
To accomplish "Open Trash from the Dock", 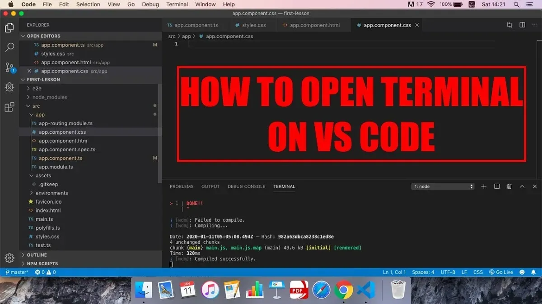I will coord(398,290).
